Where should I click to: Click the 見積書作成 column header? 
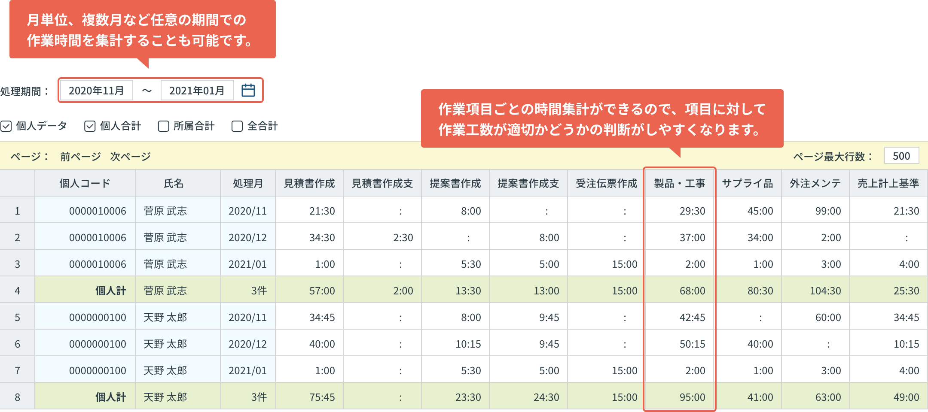tap(309, 183)
